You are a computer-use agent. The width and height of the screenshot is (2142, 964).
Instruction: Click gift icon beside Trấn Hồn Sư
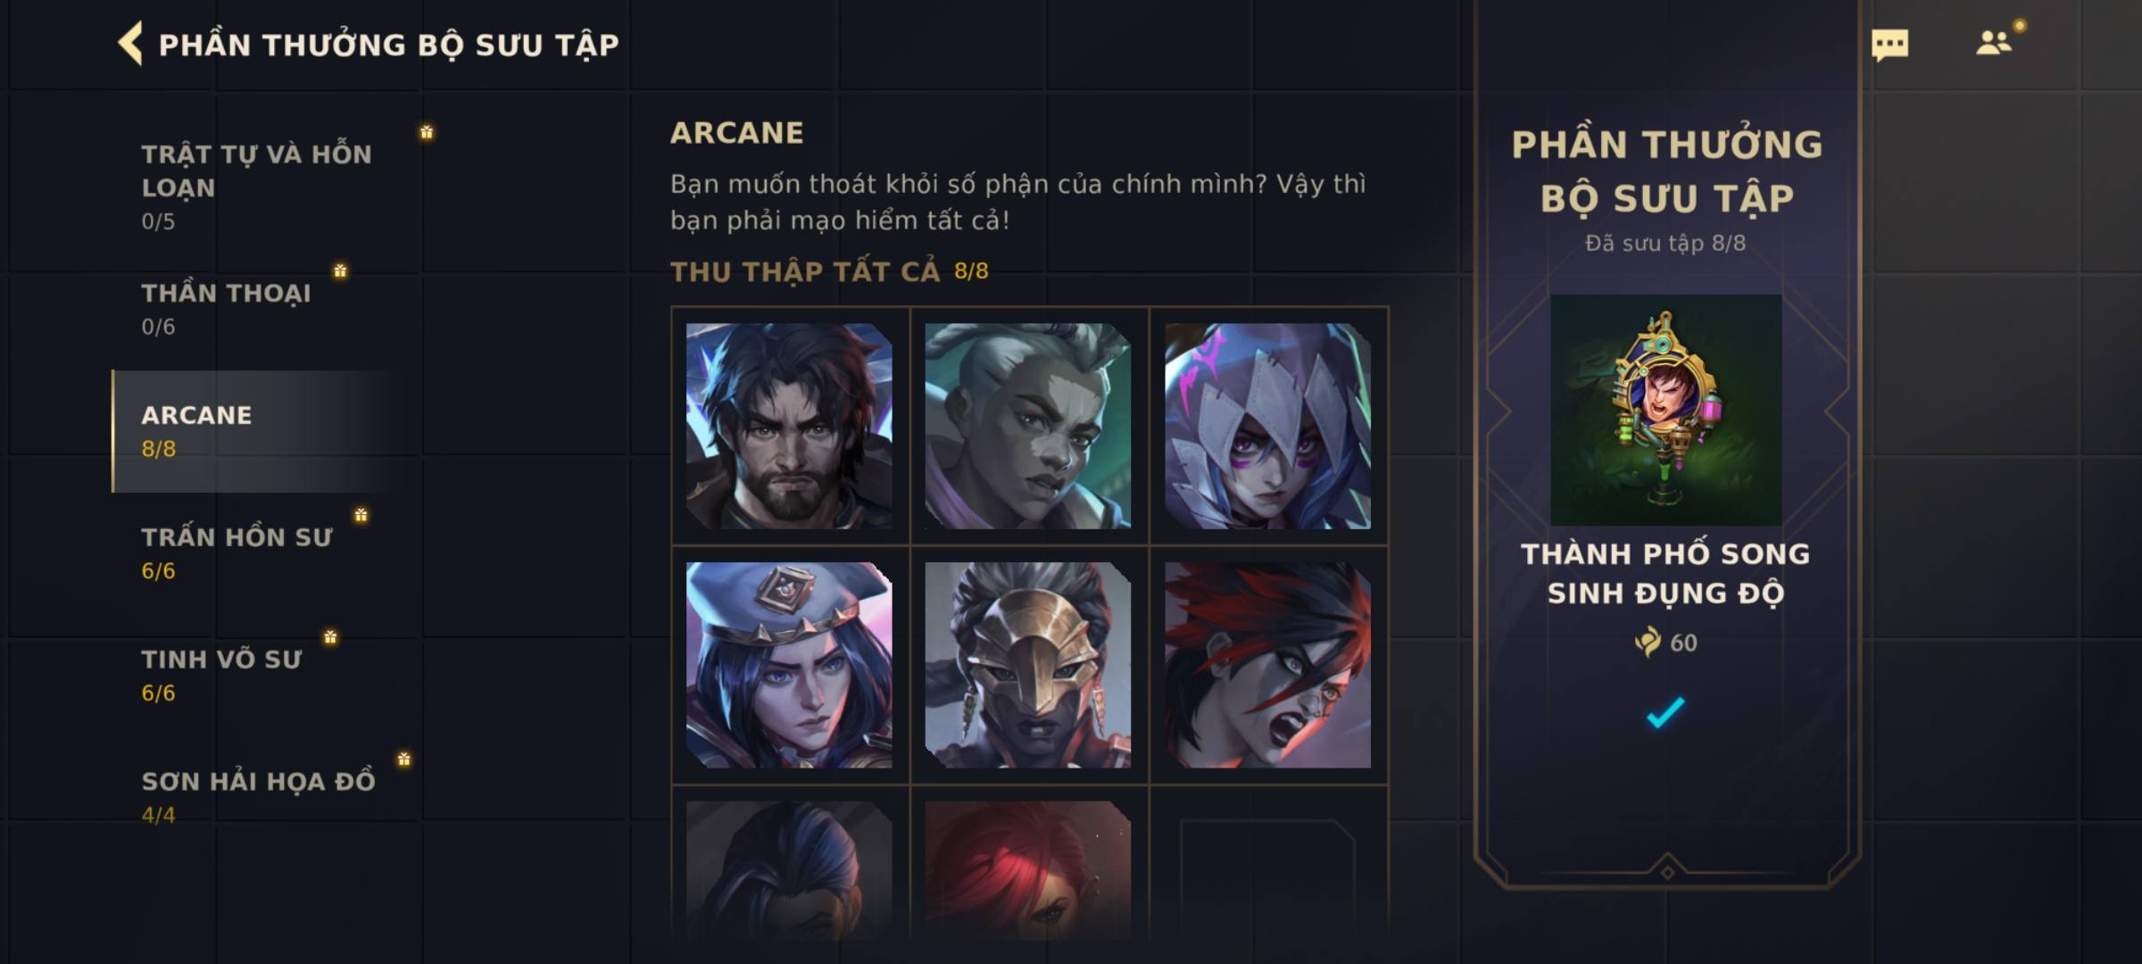pyautogui.click(x=361, y=515)
